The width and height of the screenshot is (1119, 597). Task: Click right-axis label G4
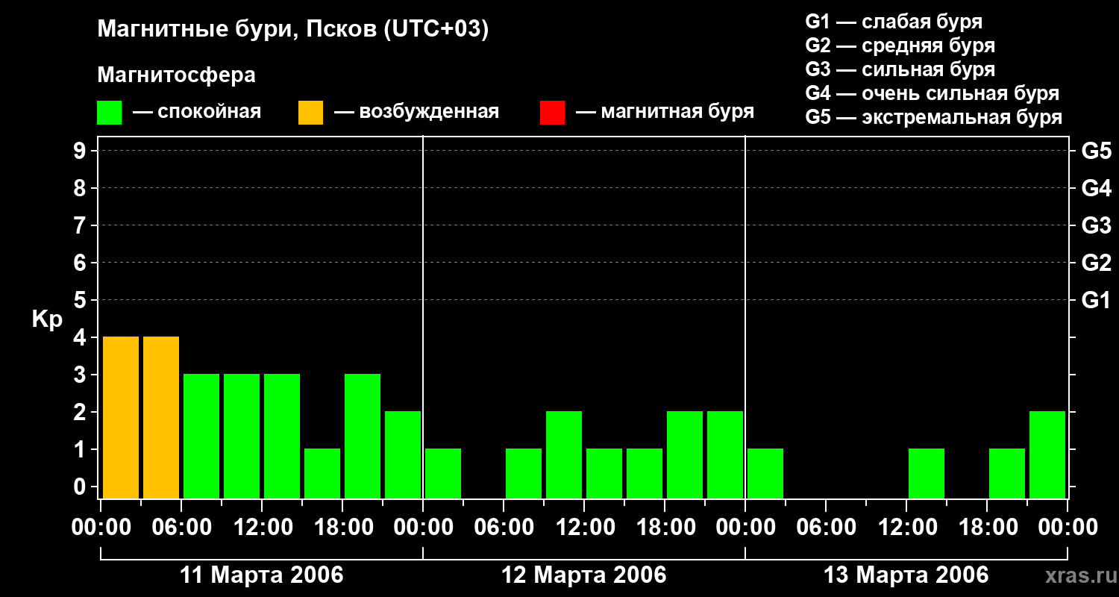tap(1097, 188)
